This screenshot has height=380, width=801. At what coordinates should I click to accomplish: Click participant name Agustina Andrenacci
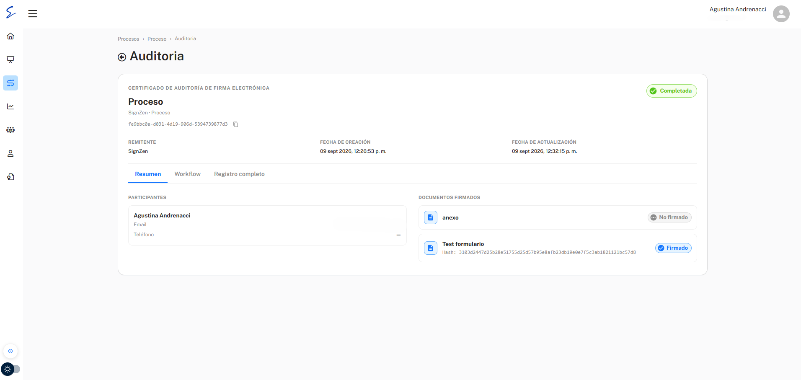[162, 215]
